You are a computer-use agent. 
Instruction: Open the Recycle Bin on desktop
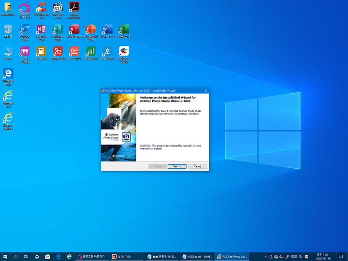point(8,31)
